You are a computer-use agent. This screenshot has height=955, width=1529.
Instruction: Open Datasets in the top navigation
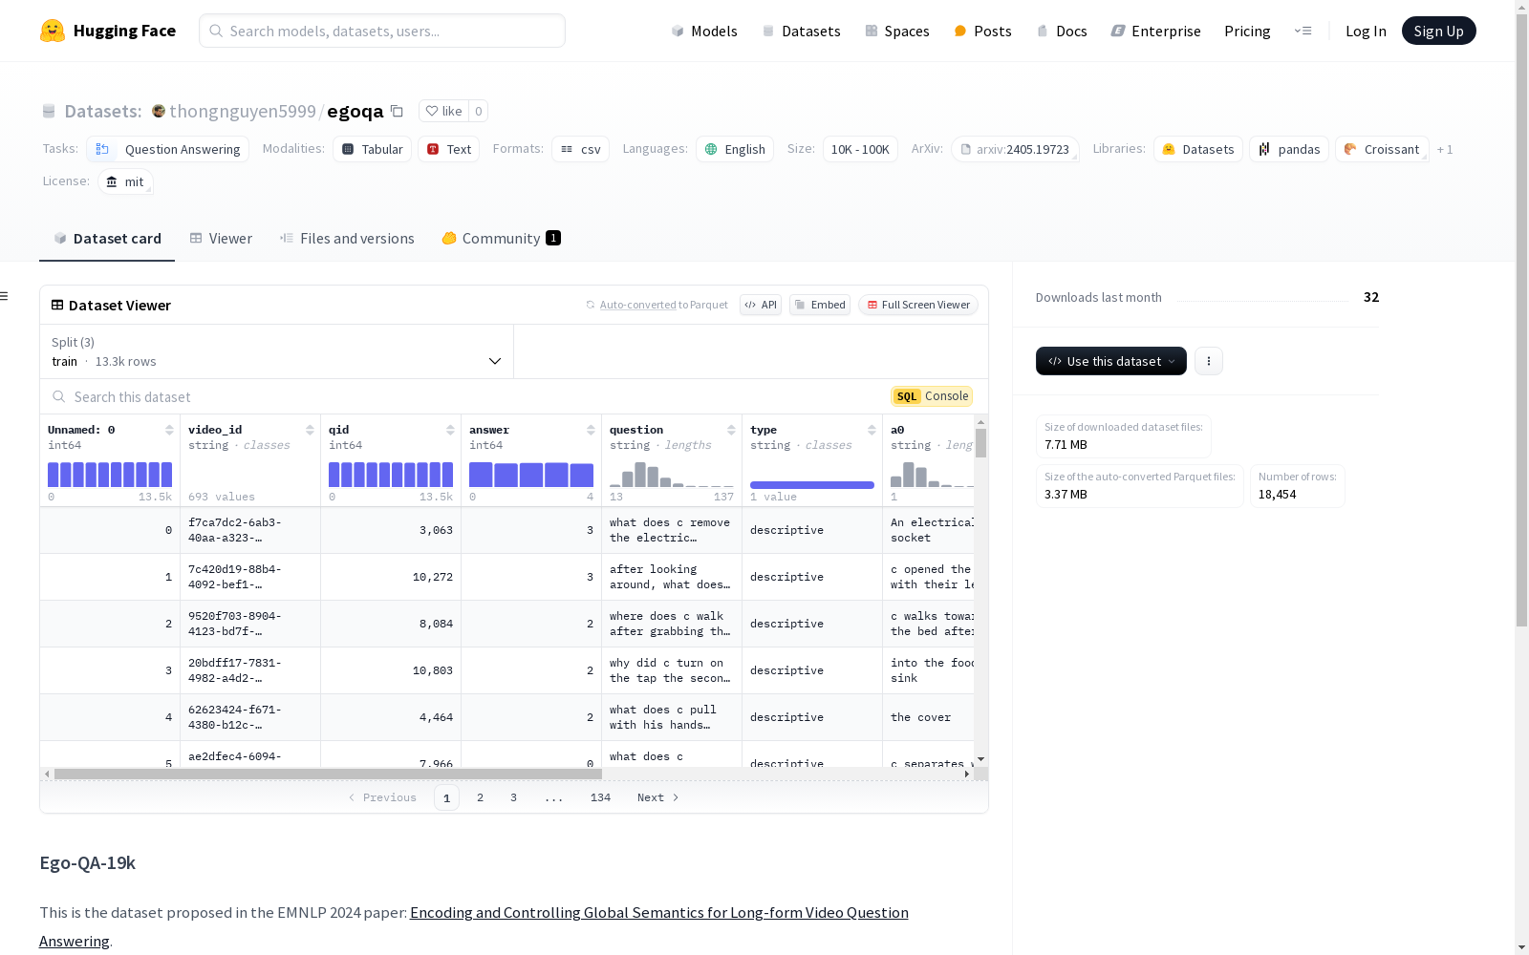(801, 31)
